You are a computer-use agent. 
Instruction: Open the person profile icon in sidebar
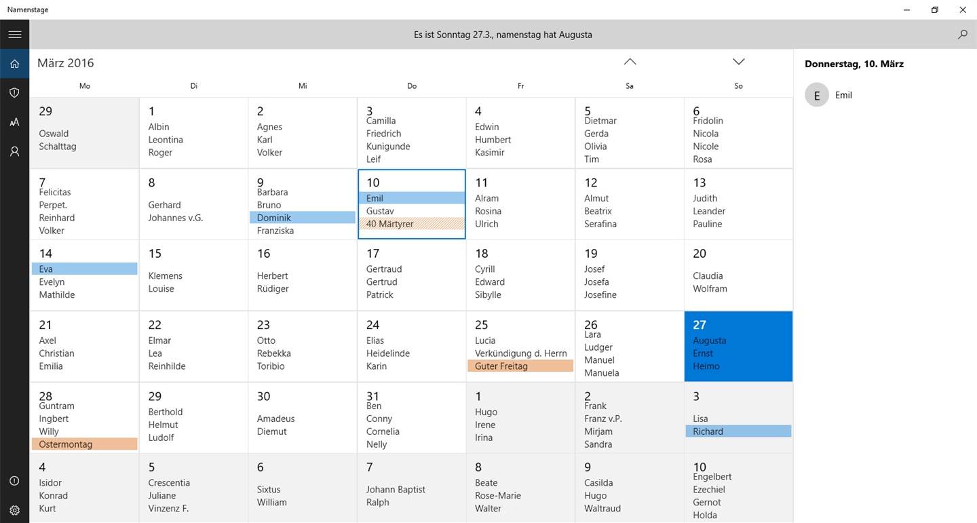[x=14, y=152]
